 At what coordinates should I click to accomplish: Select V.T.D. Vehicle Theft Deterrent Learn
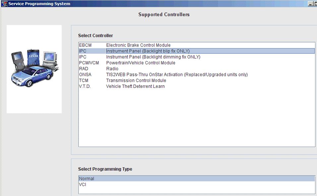135,87
